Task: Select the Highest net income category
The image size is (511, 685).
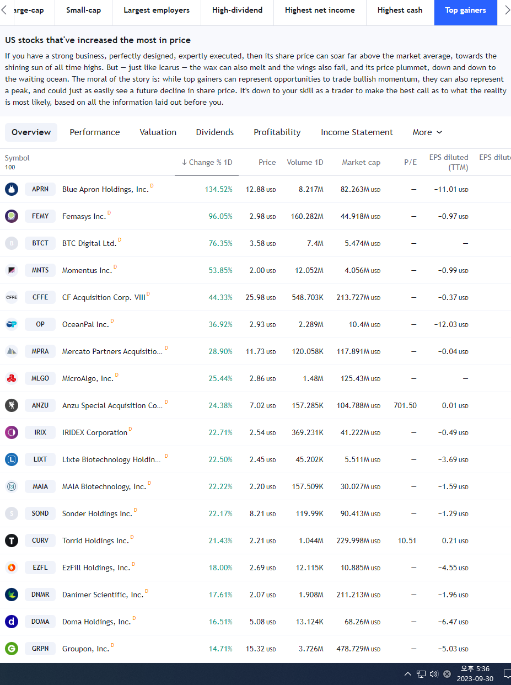Action: point(320,10)
